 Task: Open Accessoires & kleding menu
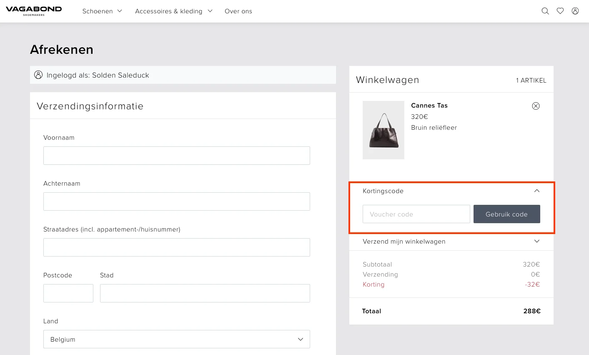coord(173,11)
